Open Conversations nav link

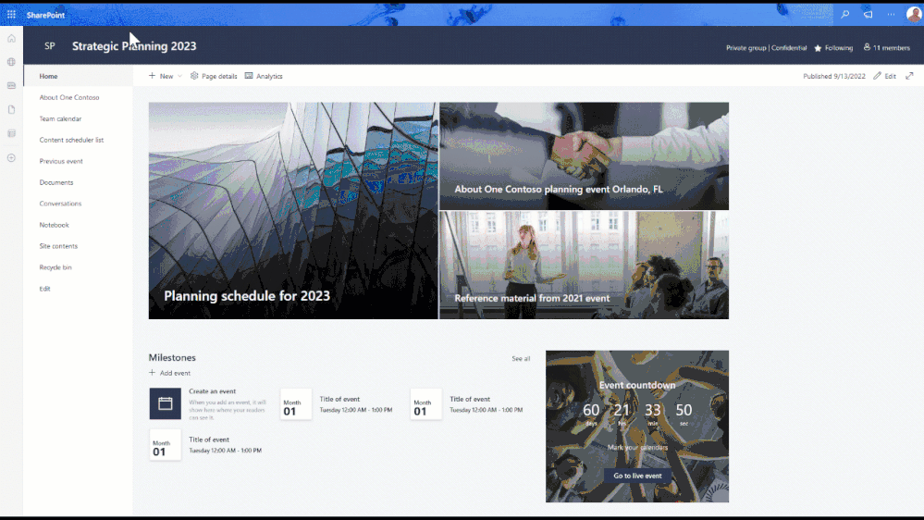(60, 204)
